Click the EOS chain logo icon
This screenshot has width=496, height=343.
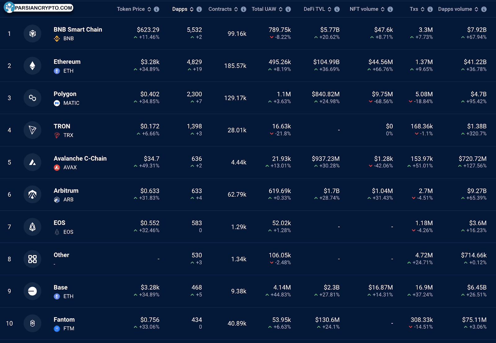pos(33,227)
